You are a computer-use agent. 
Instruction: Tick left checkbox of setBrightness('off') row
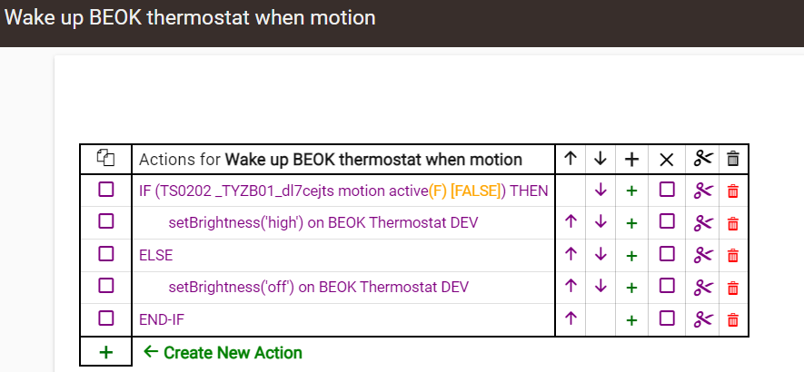pos(105,285)
